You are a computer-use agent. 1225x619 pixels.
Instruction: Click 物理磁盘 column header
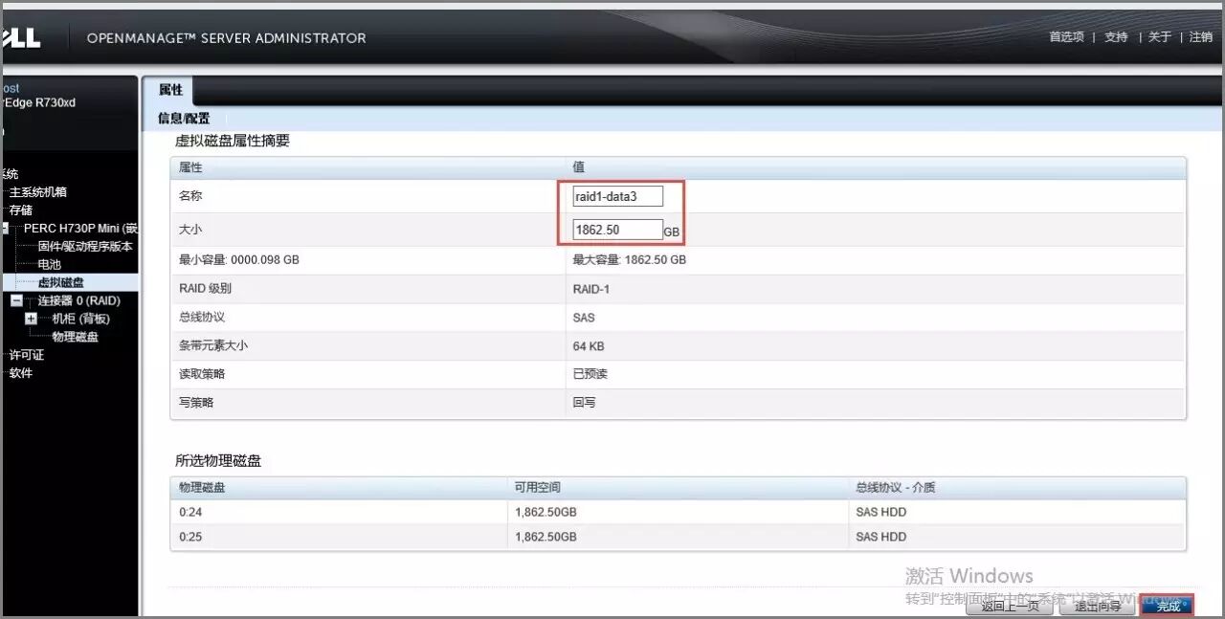[x=202, y=488]
